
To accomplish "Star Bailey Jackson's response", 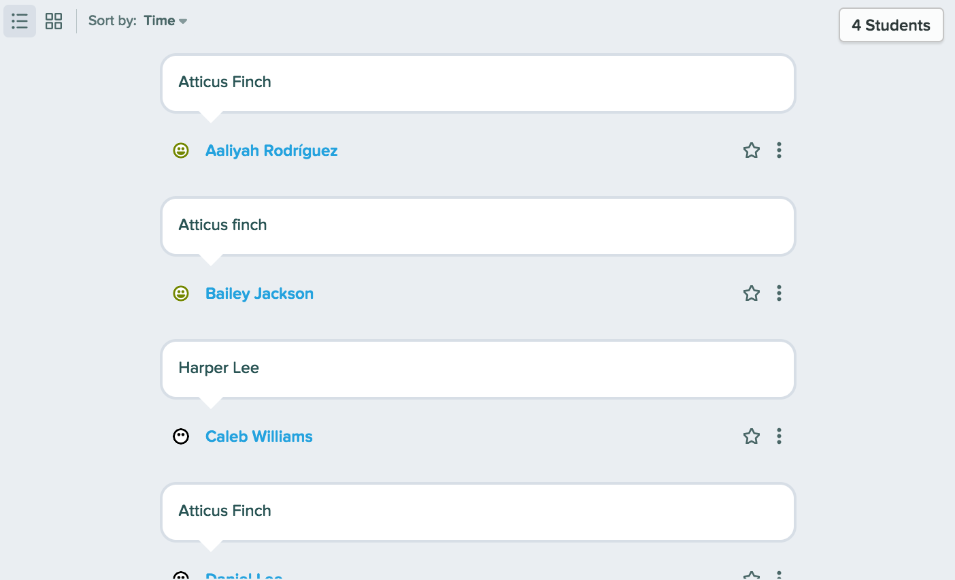I will tap(751, 293).
